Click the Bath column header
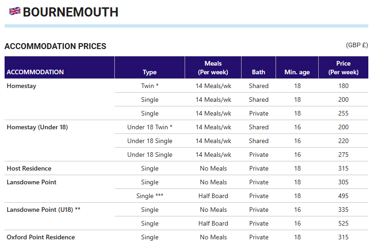The image size is (372, 243). (x=259, y=72)
